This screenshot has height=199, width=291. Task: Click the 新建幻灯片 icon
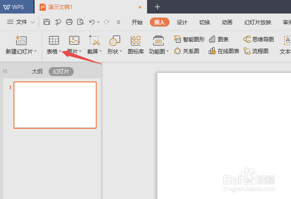[21, 41]
